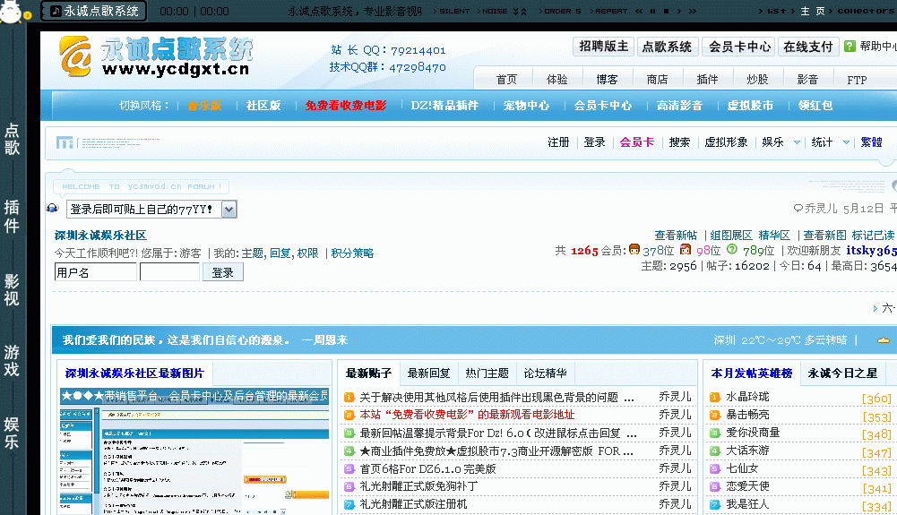The image size is (897, 515).
Task: Switch to the 热门主题 tab
Action: pos(487,373)
